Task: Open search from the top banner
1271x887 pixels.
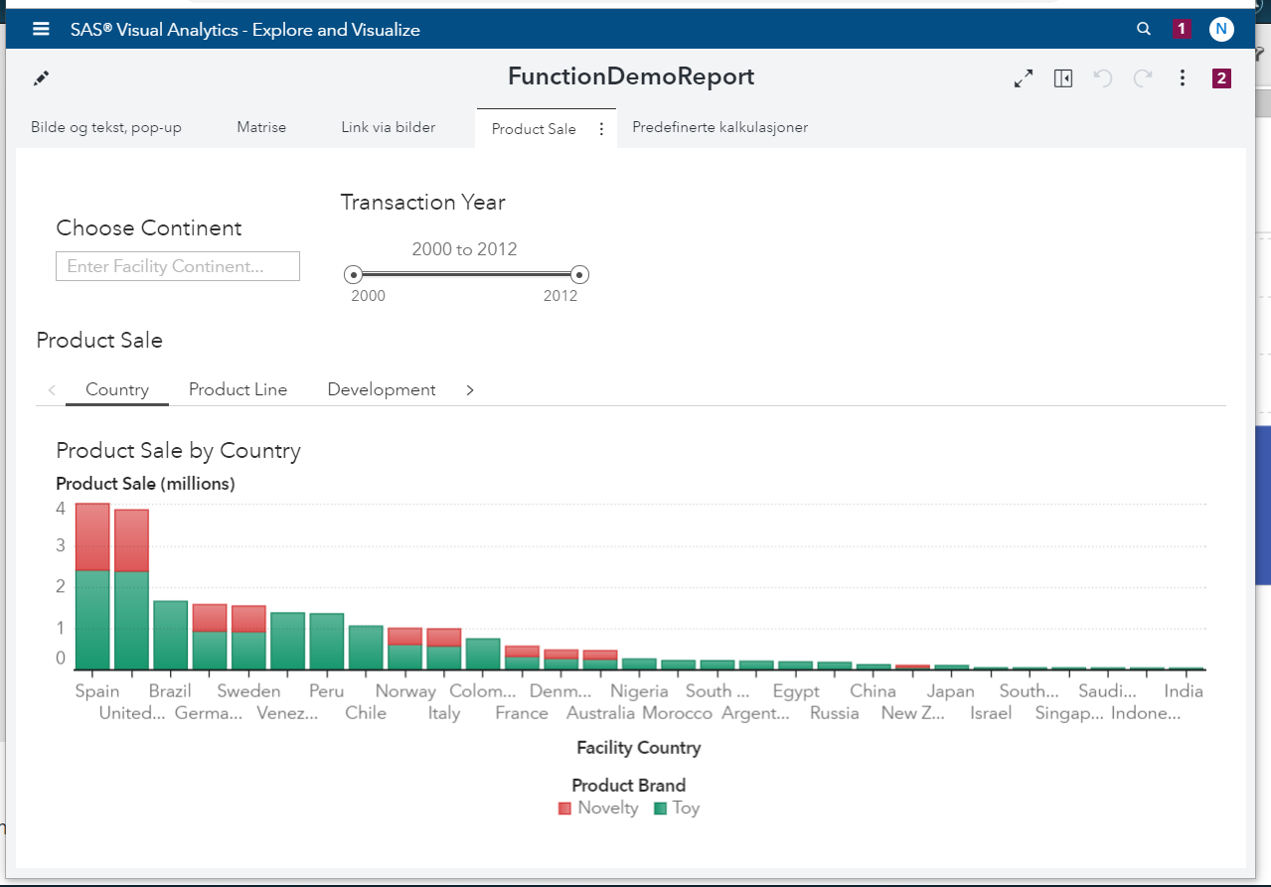Action: tap(1143, 29)
